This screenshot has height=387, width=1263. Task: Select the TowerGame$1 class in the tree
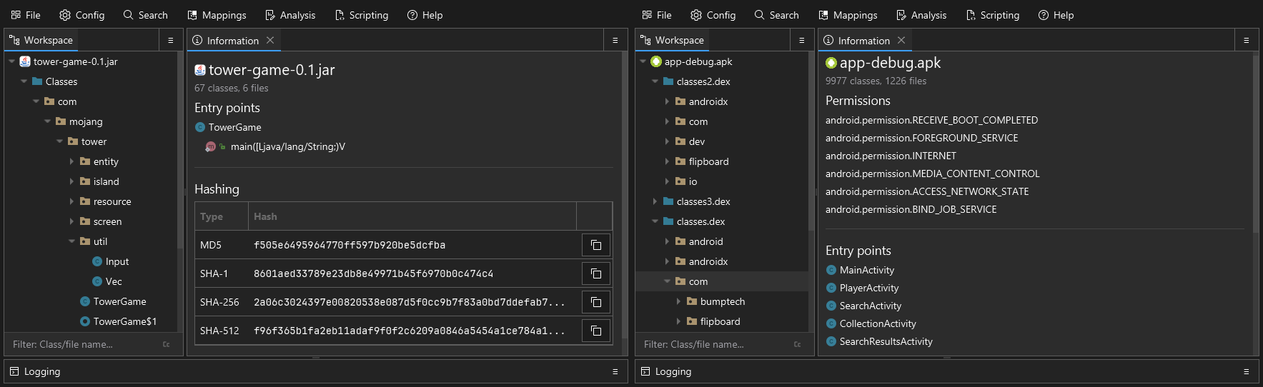point(124,321)
